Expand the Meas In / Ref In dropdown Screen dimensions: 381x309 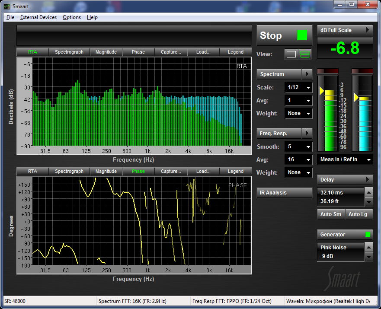pyautogui.click(x=345, y=160)
